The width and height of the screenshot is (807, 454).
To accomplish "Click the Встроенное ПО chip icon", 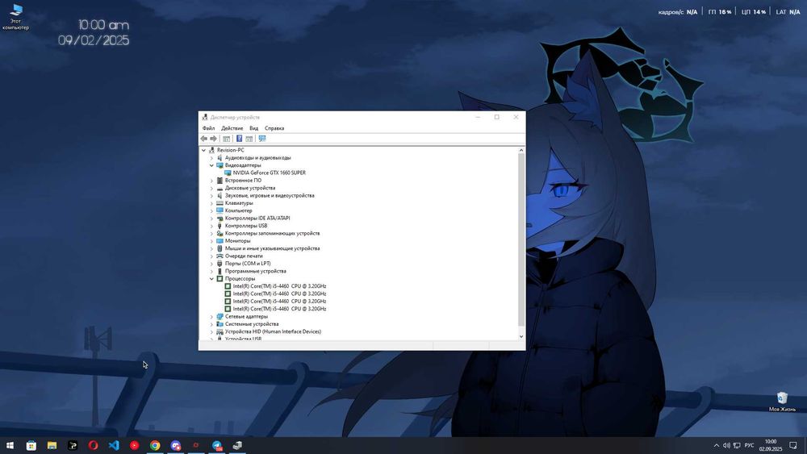I will coord(220,181).
